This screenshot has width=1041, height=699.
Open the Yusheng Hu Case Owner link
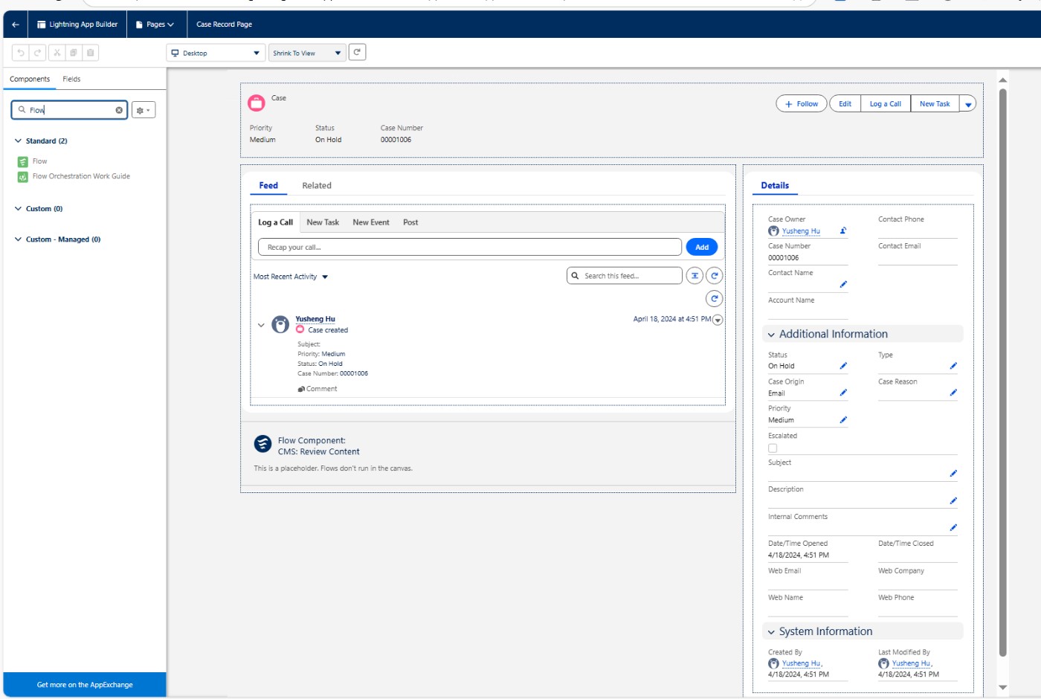click(x=801, y=231)
